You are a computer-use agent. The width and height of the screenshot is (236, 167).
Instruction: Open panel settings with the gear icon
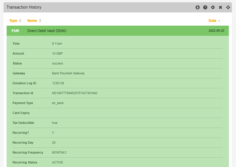click(x=213, y=7)
